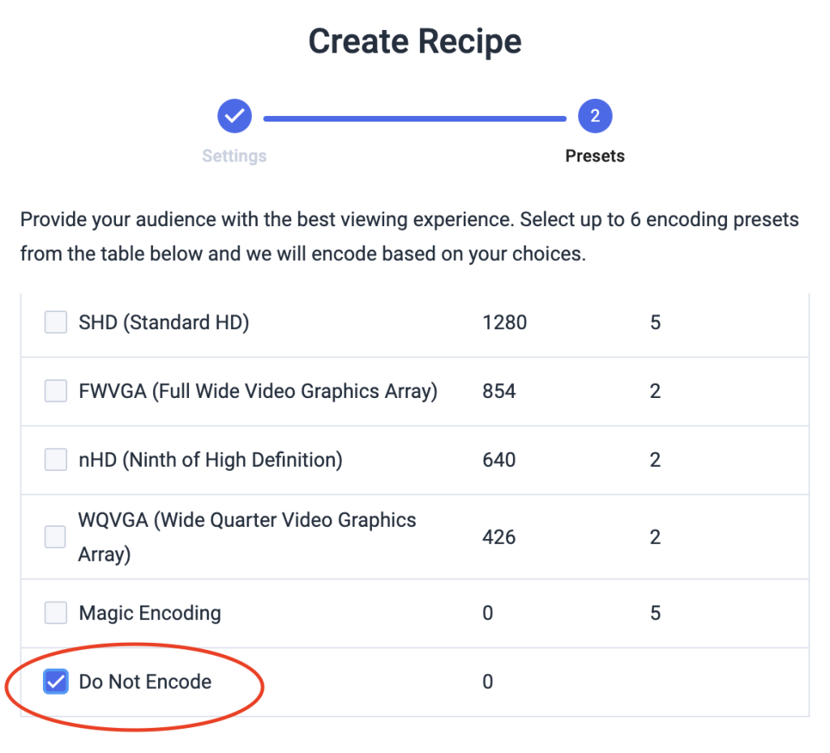This screenshot has height=753, width=830.
Task: Click the blue checkmark on the Settings step
Action: [234, 116]
